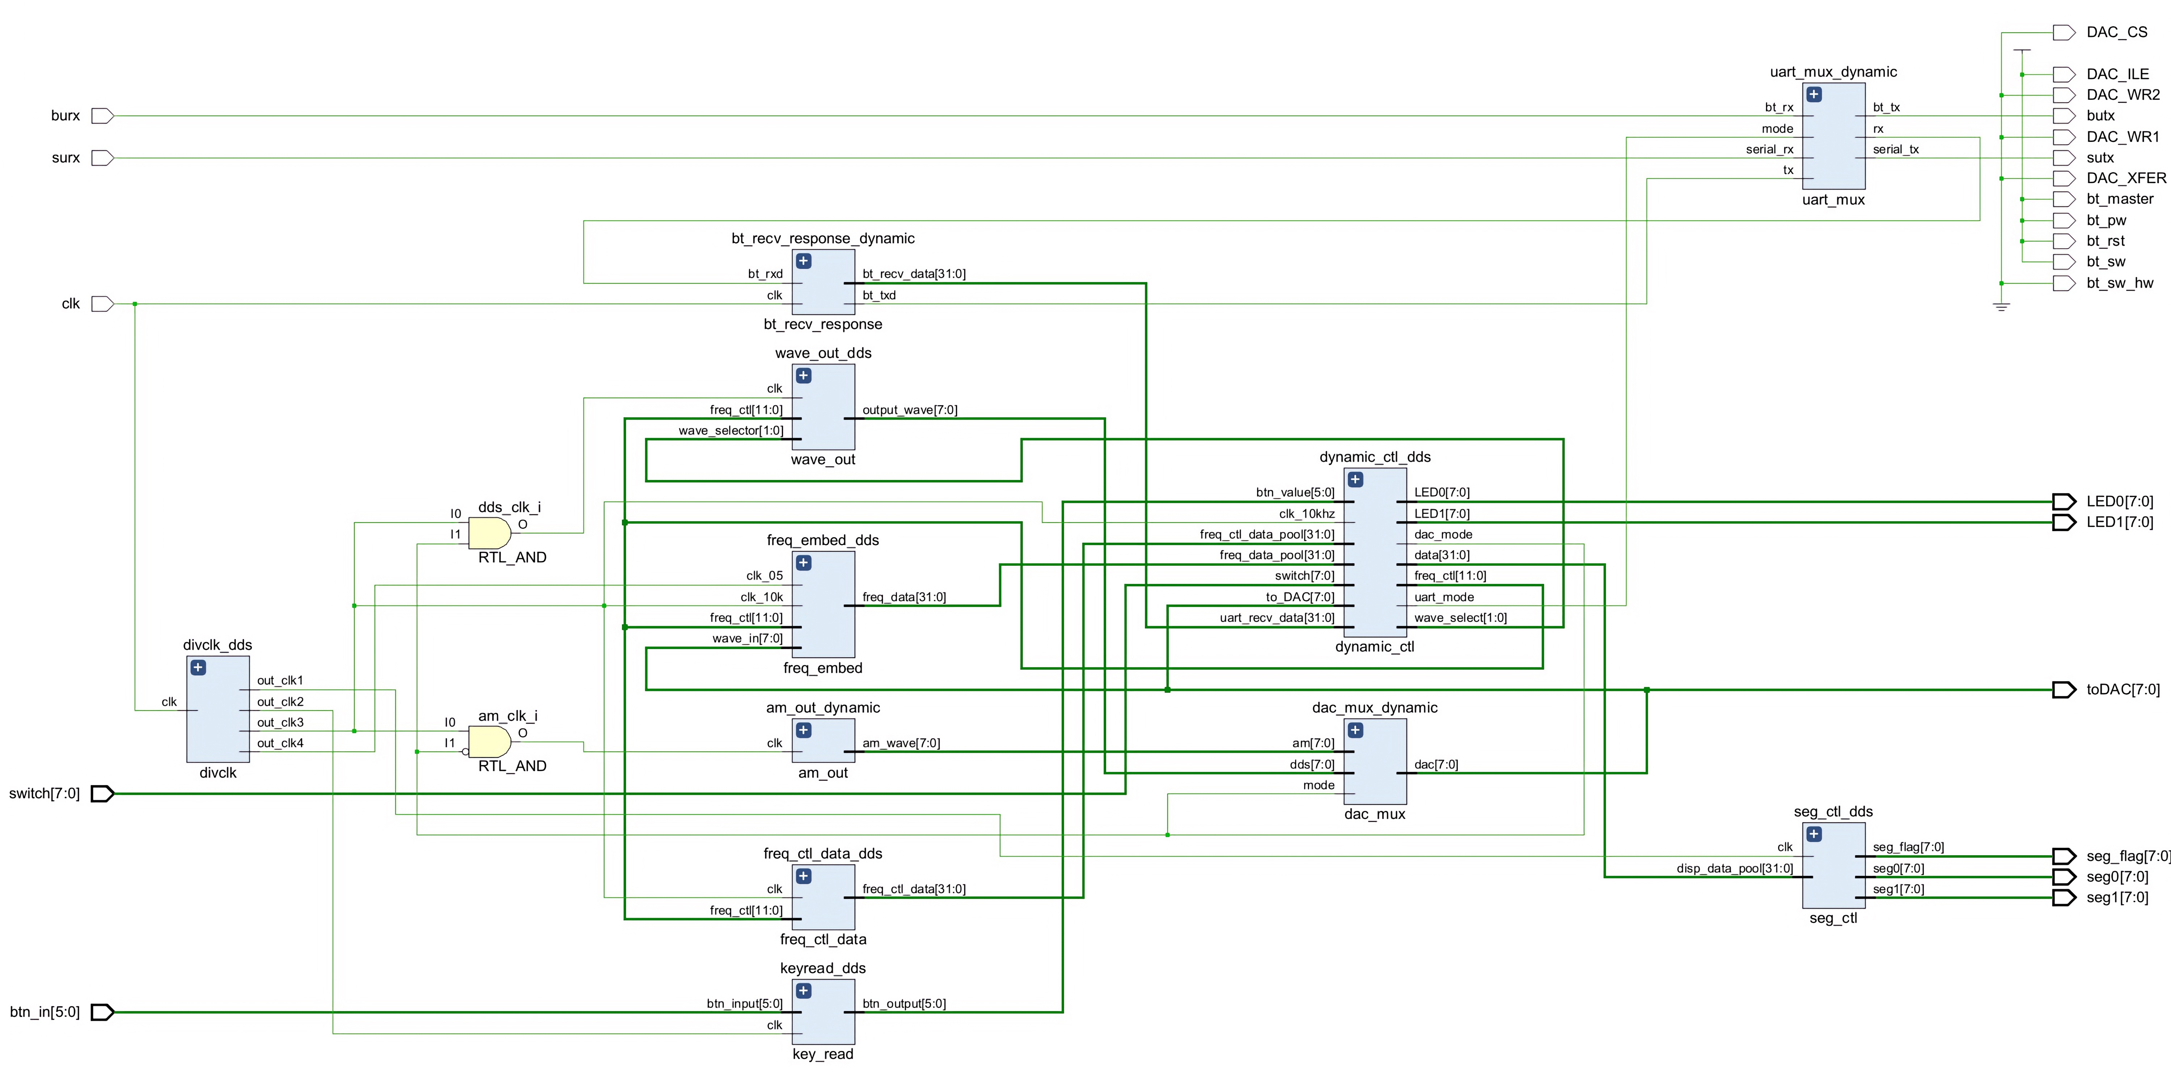Expand the freq_ctl_data block plus icon
This screenshot has width=2171, height=1082.
coord(804,877)
